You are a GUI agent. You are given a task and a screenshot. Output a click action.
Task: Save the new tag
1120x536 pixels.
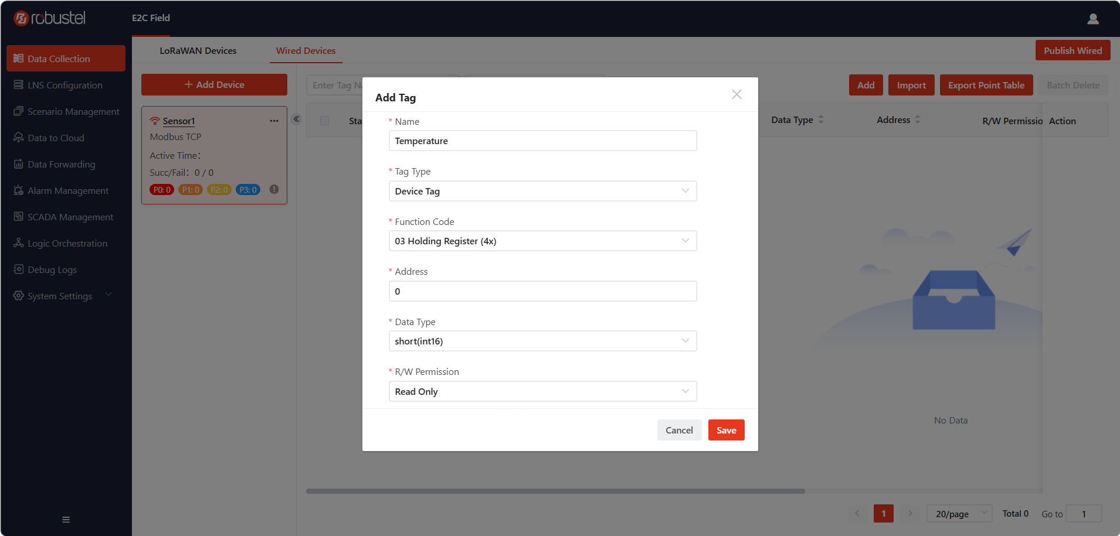(726, 430)
